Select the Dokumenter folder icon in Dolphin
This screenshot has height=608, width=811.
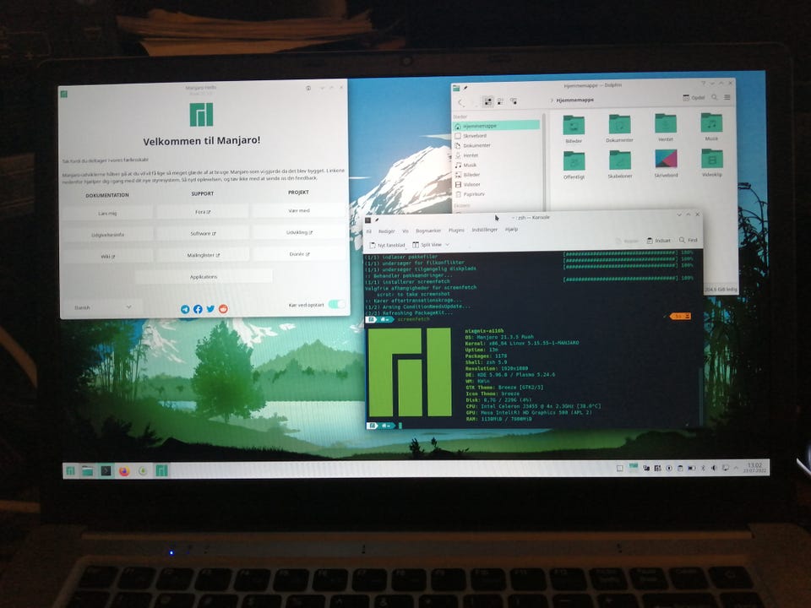click(619, 125)
